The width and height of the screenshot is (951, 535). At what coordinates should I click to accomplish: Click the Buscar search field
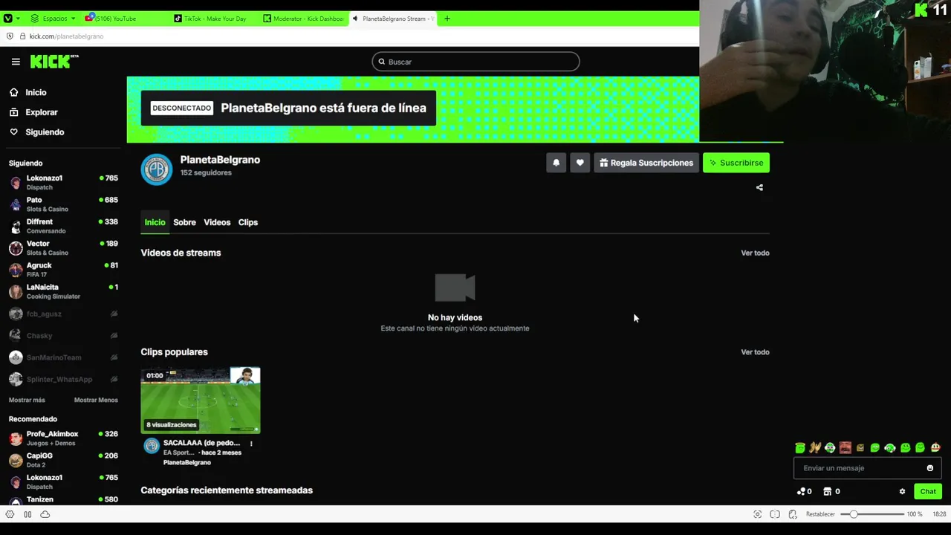coord(475,62)
